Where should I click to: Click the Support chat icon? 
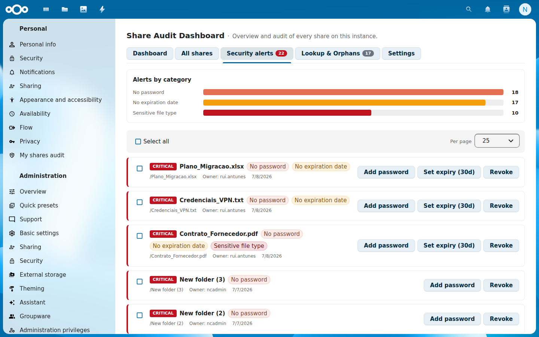[12, 219]
